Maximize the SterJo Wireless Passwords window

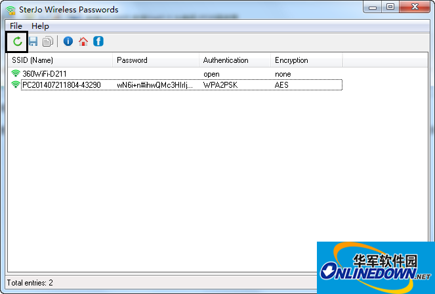coord(390,7)
